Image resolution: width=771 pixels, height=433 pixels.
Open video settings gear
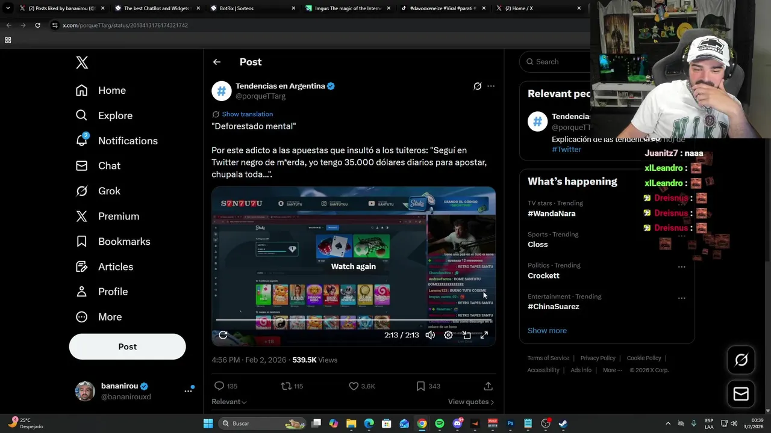448,335
